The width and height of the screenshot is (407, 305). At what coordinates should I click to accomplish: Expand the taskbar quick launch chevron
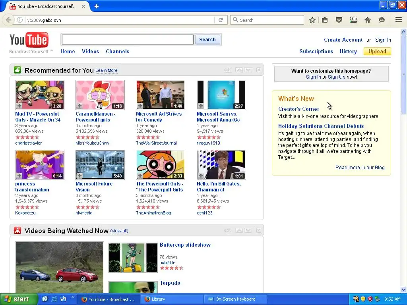tap(73, 297)
